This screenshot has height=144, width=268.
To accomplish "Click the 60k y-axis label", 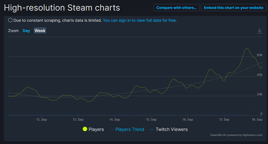I will [260, 55].
